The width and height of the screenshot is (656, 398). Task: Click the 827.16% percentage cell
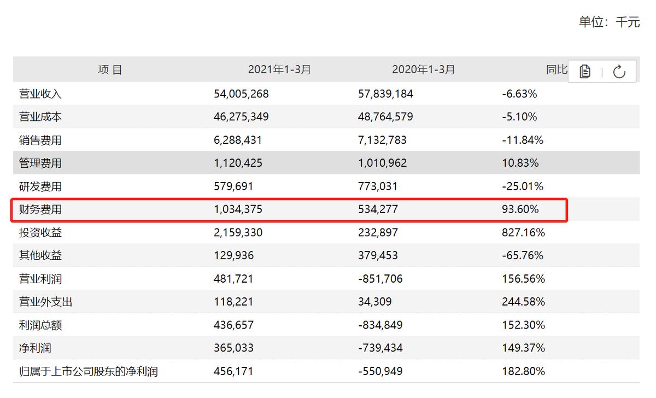(x=523, y=233)
